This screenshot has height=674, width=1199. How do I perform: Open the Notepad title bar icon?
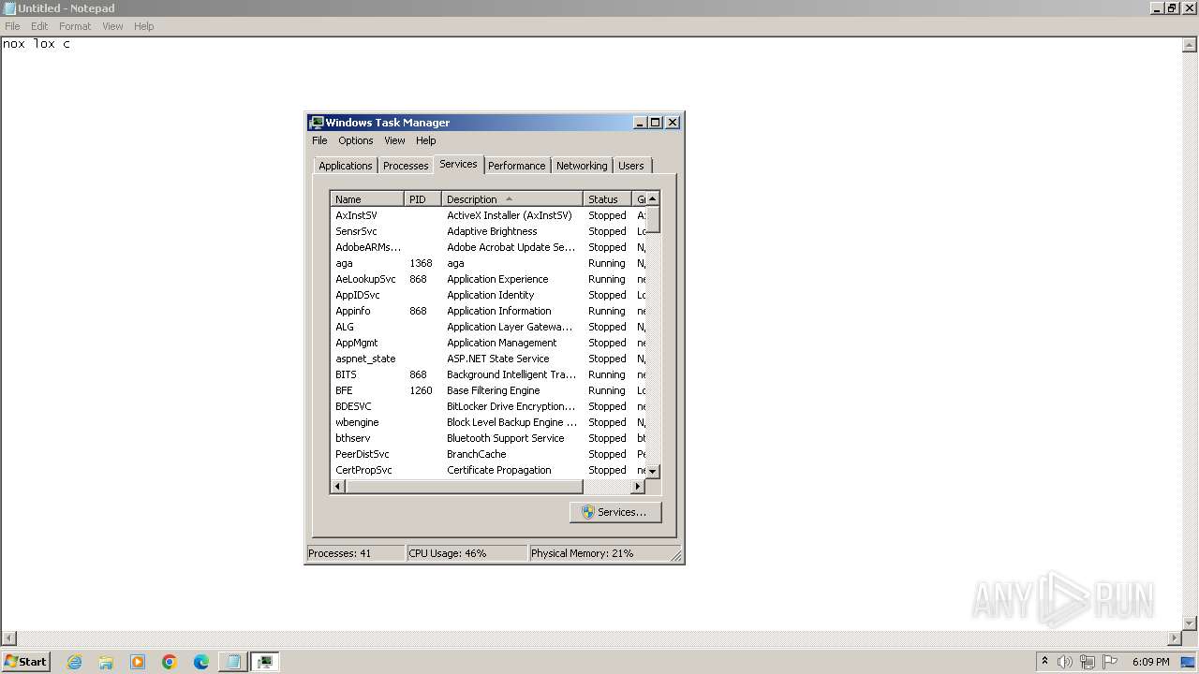coord(9,8)
